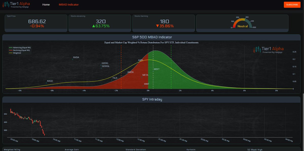Toggle the Advancing (Equal Wt) legend entry
Image resolution: width=304 pixels, height=151 pixels.
click(20, 47)
